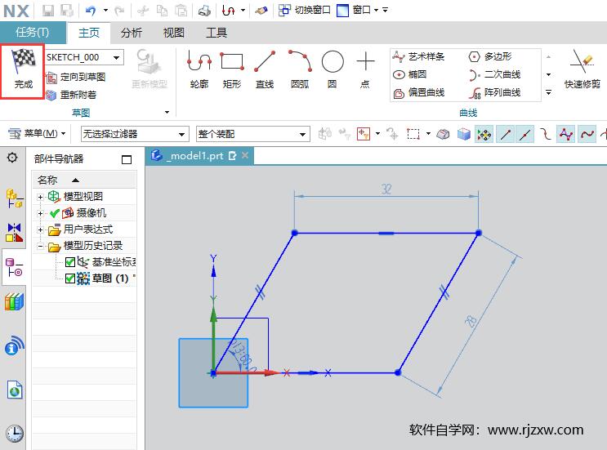The image size is (607, 450).
Task: Switch to the Tools (工具) tab
Action: 216,33
